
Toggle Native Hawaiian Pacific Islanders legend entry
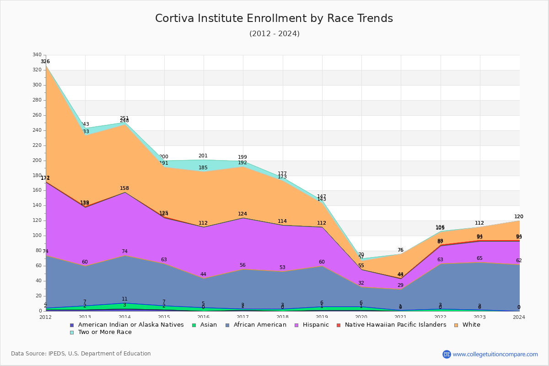point(391,325)
